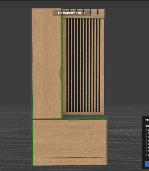Click the handle cutout on the drawer top
This screenshot has height=171, width=149.
(x=72, y=121)
